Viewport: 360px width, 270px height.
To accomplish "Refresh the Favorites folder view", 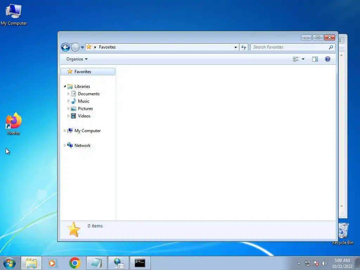I will (244, 47).
